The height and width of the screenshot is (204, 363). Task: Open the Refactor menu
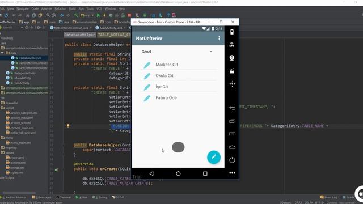click(x=60, y=9)
